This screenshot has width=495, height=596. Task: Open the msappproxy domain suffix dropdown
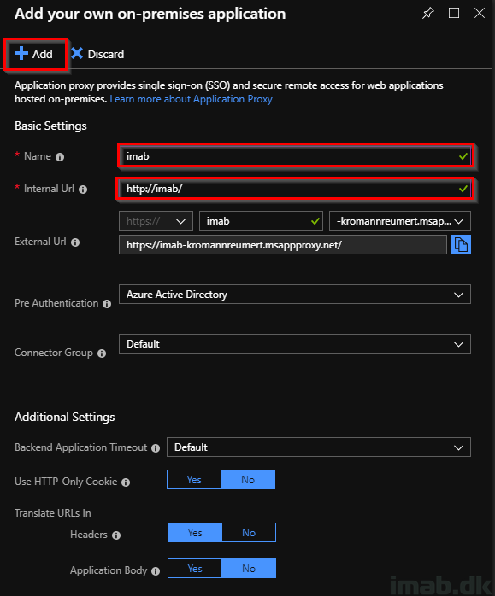click(399, 221)
